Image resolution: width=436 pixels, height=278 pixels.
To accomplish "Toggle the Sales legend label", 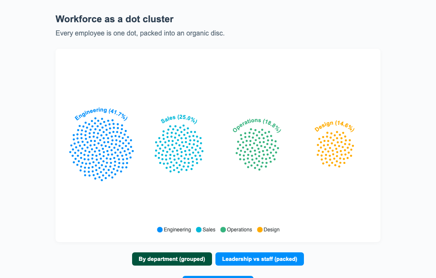I will click(209, 230).
